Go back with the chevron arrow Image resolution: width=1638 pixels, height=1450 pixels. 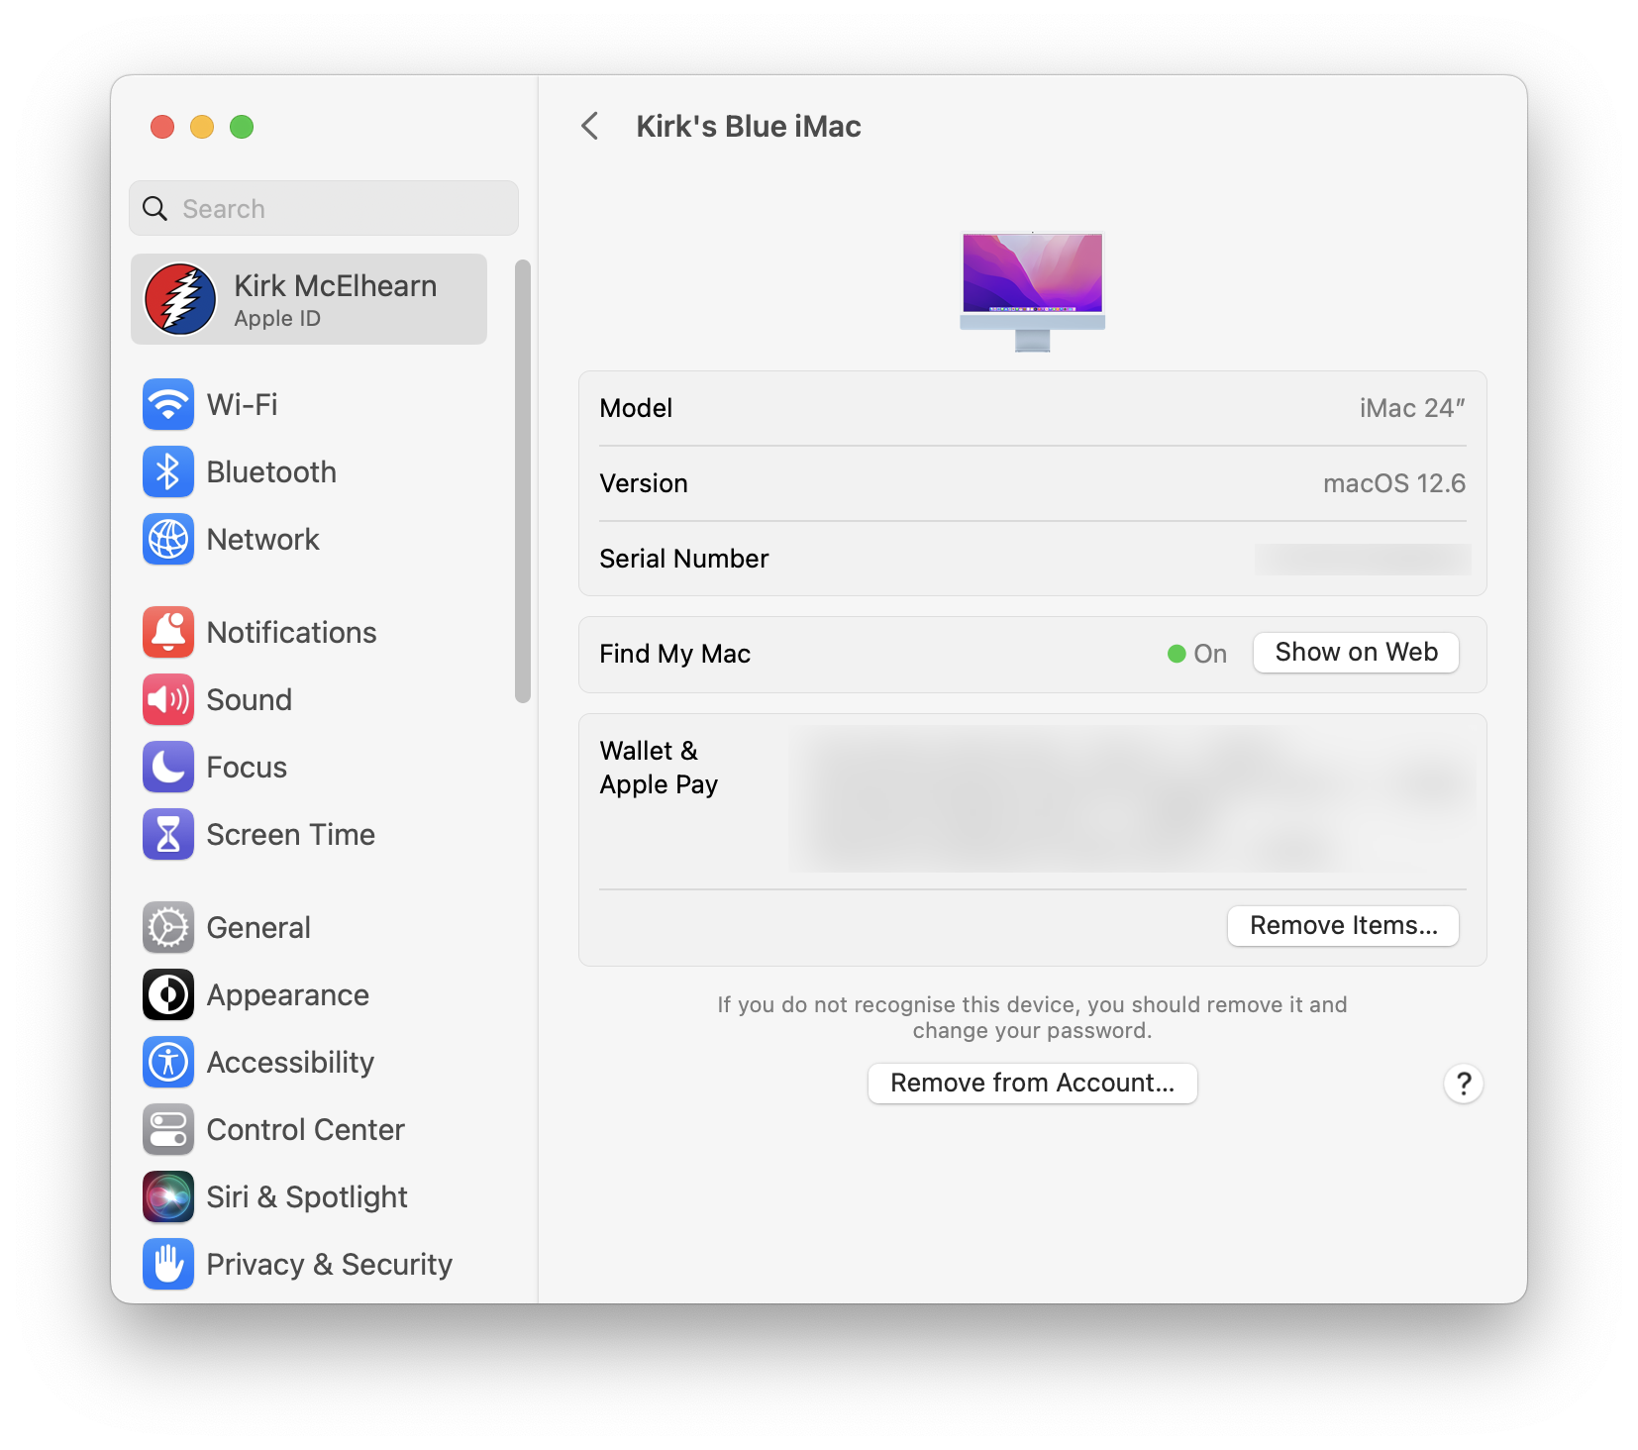click(x=590, y=126)
